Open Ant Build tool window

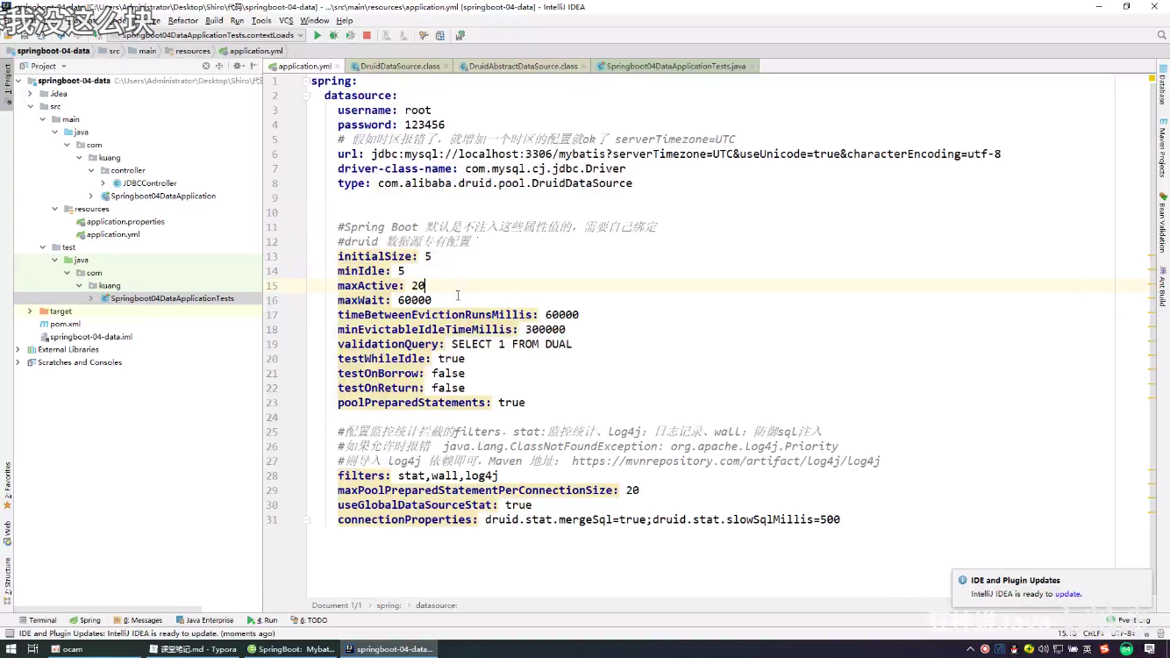point(1163,286)
